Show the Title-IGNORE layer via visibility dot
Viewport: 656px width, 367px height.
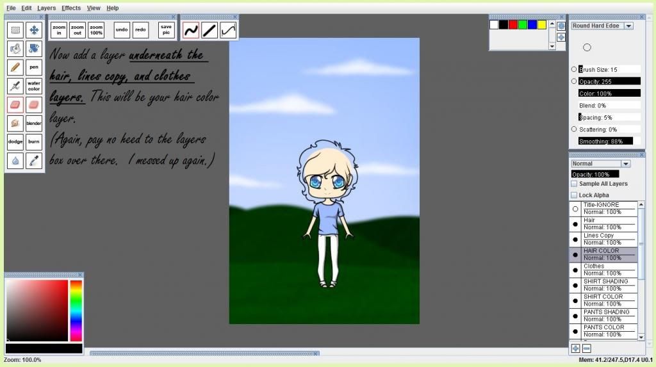pyautogui.click(x=575, y=209)
